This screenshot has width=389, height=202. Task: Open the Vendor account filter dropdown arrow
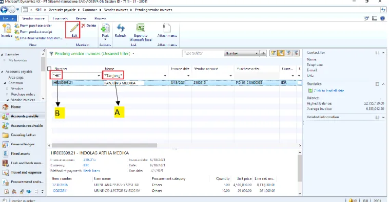coord(230,76)
